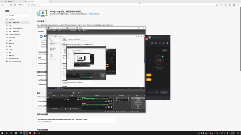Click 设置 button in OBS Controls

click(x=138, y=106)
